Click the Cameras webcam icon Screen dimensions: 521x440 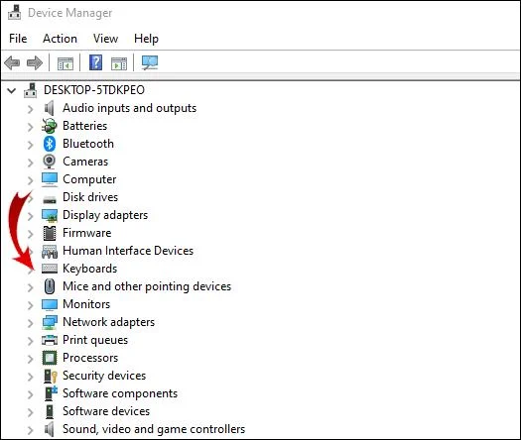pos(50,162)
